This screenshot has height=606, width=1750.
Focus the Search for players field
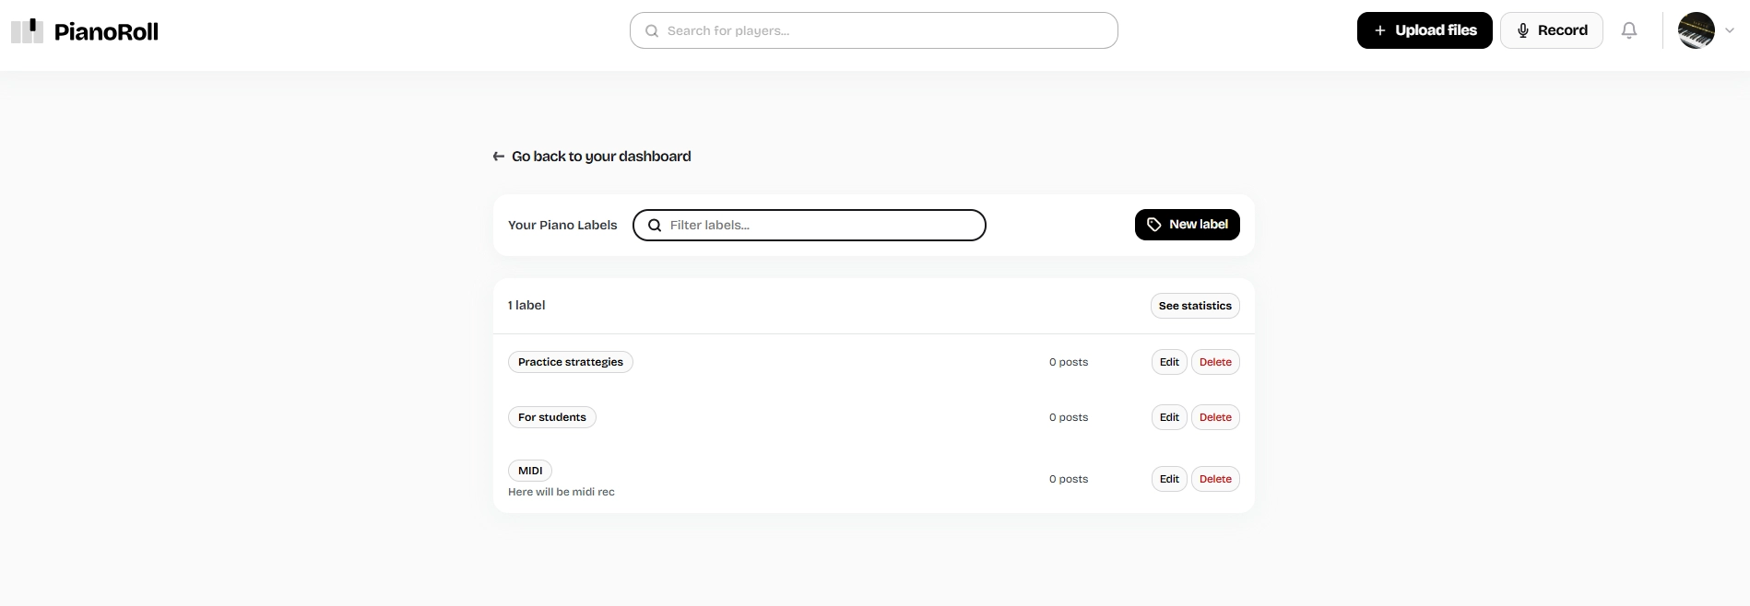[x=885, y=31]
